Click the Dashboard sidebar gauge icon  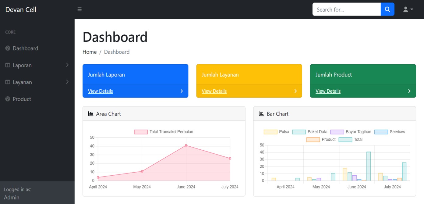[8, 48]
